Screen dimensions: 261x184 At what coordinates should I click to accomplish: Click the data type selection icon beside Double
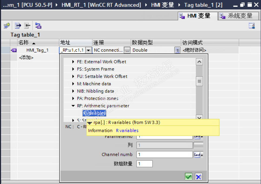point(177,50)
